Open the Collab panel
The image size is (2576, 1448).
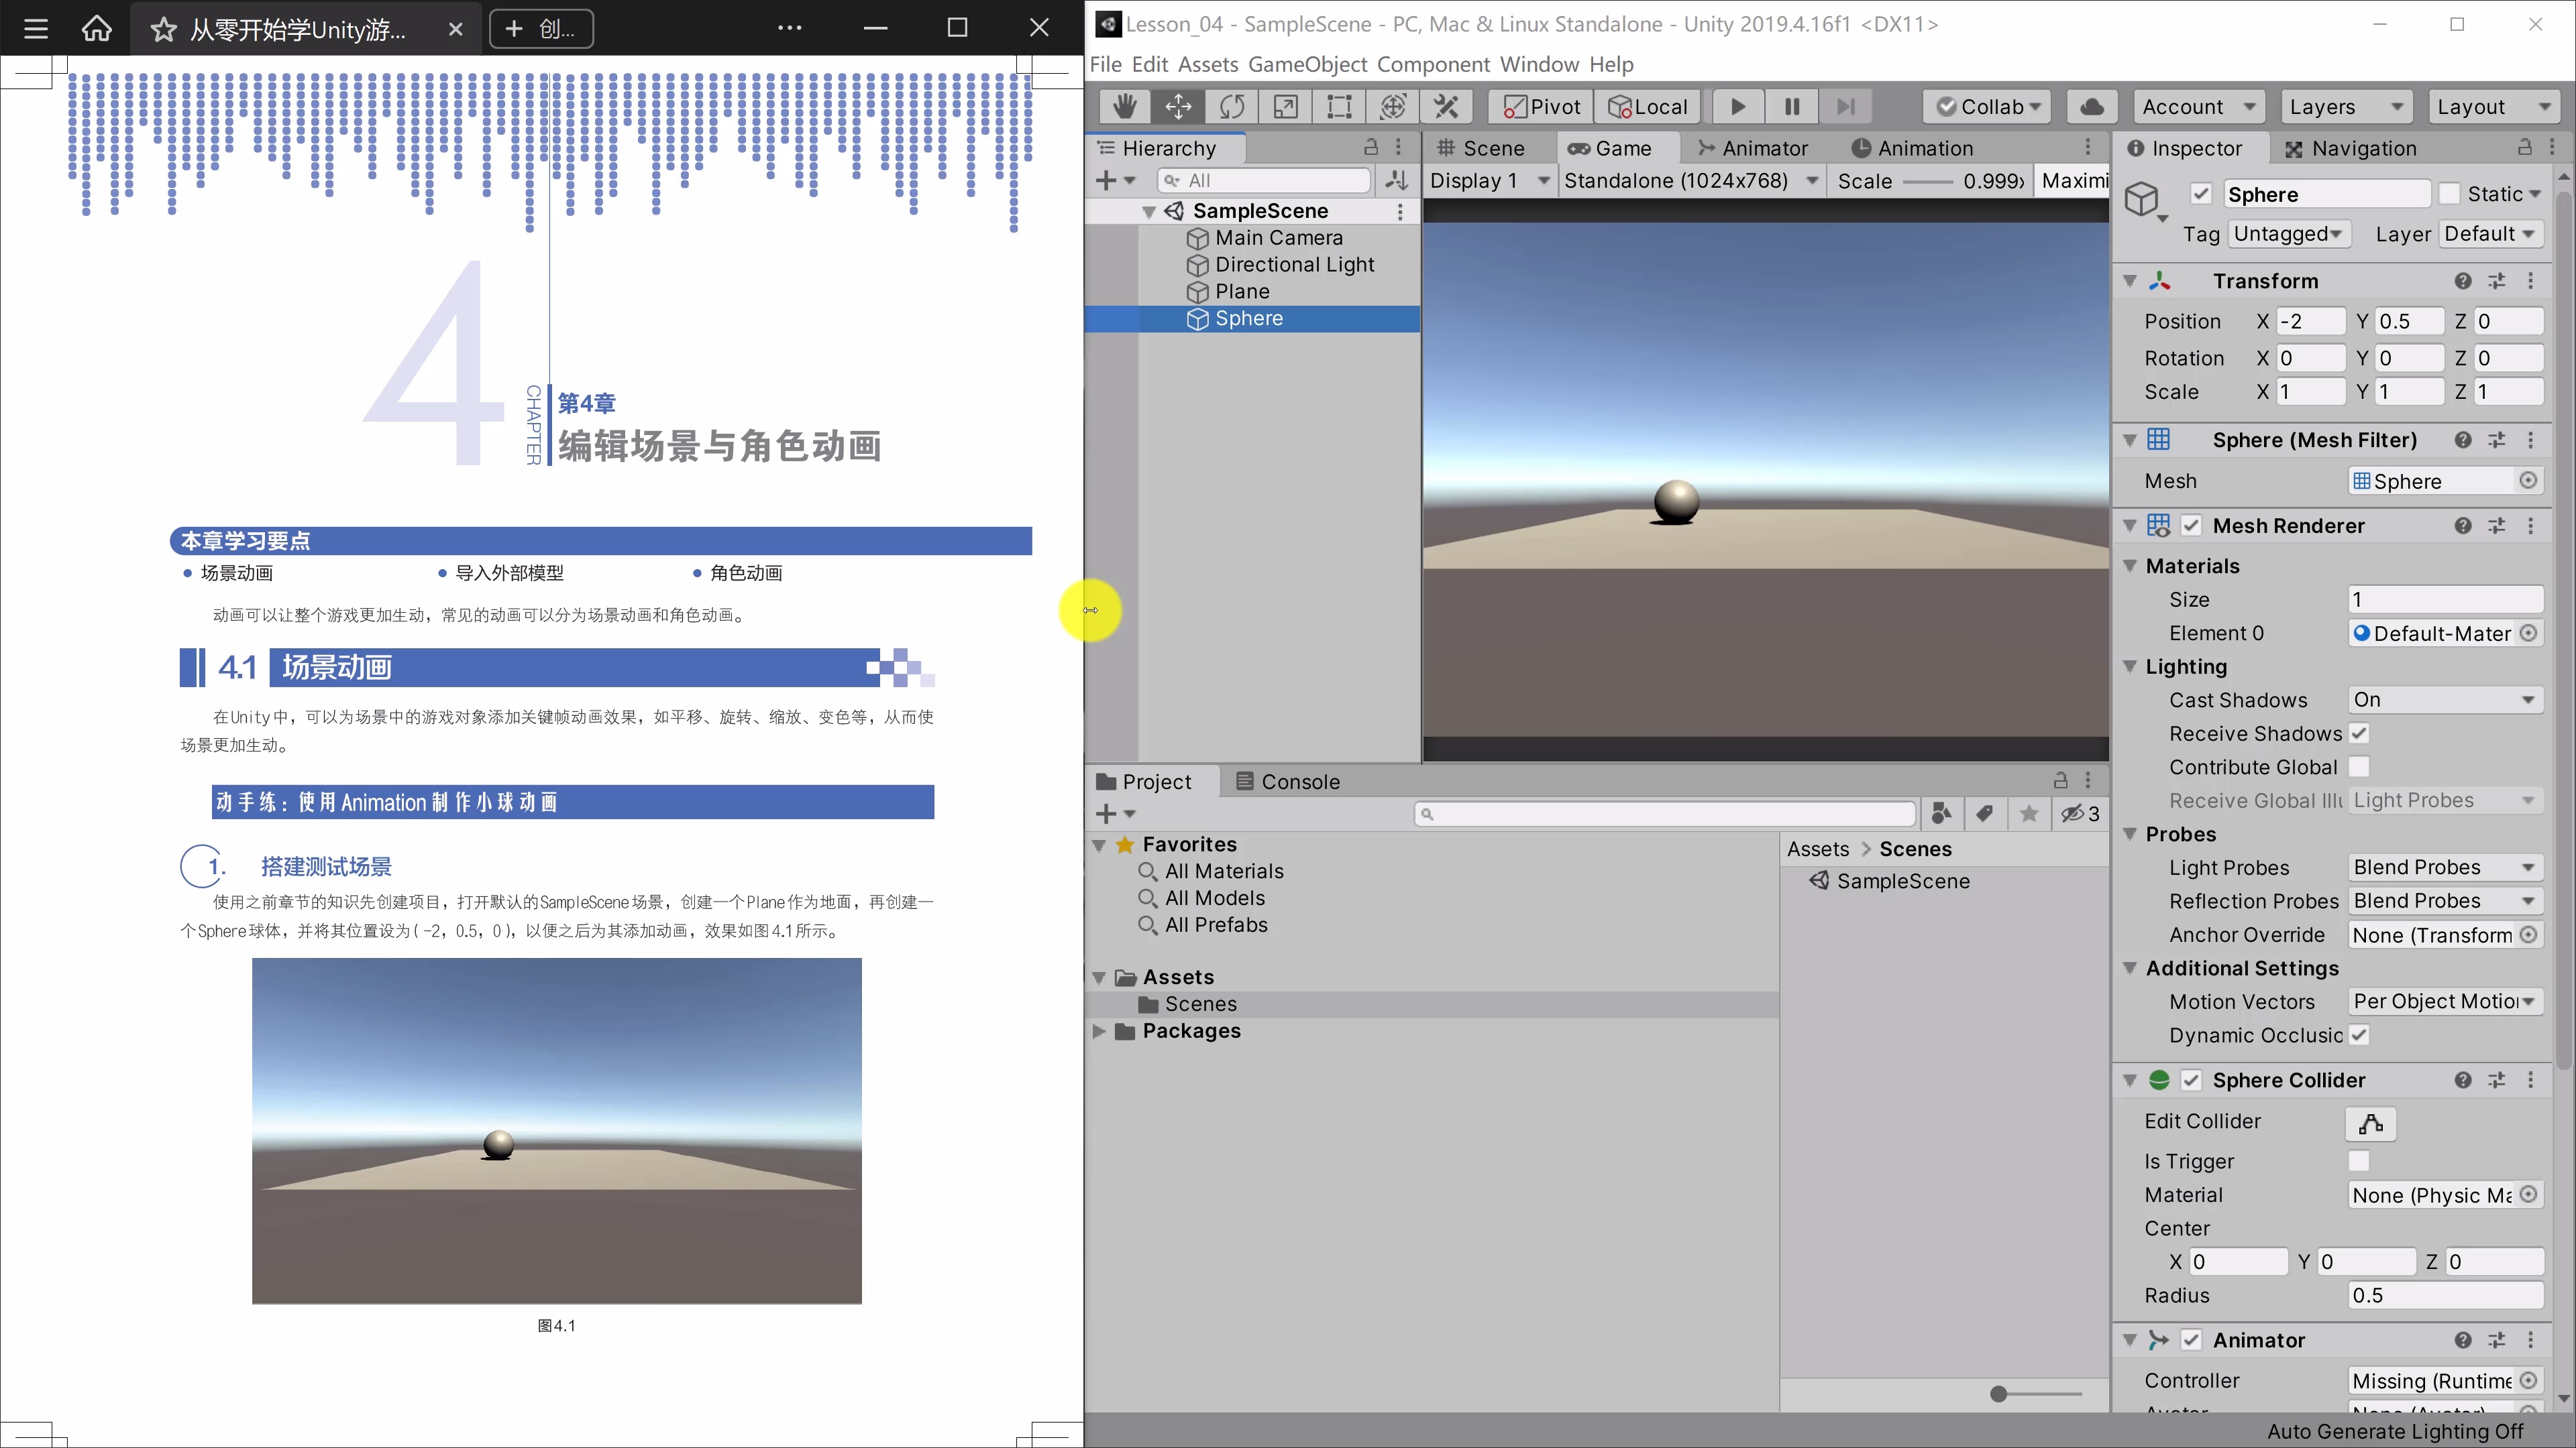click(x=1987, y=106)
